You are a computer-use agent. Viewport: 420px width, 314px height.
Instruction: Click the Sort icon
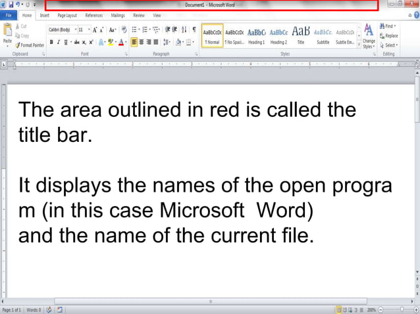point(184,30)
